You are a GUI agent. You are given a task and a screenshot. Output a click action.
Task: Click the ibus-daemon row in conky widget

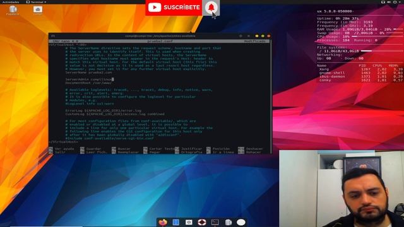(360, 76)
